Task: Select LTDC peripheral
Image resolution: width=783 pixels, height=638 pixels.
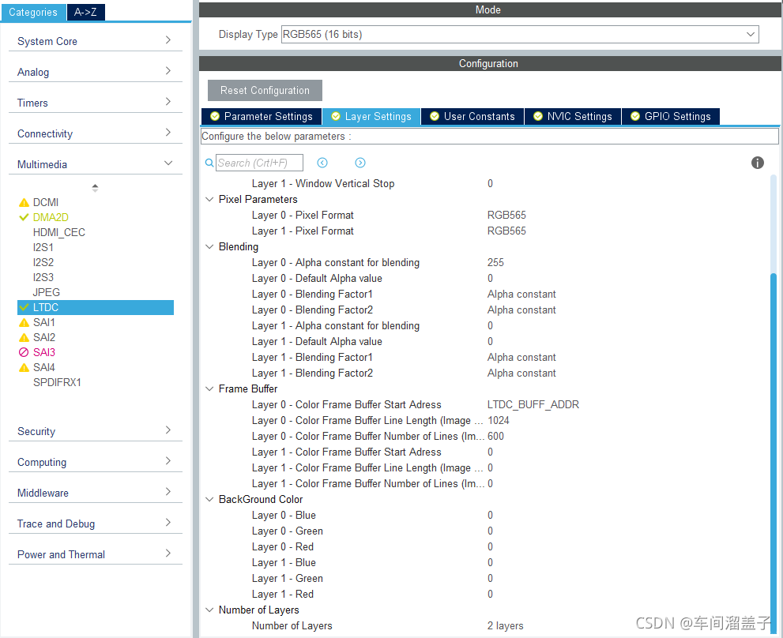Action: tap(96, 307)
